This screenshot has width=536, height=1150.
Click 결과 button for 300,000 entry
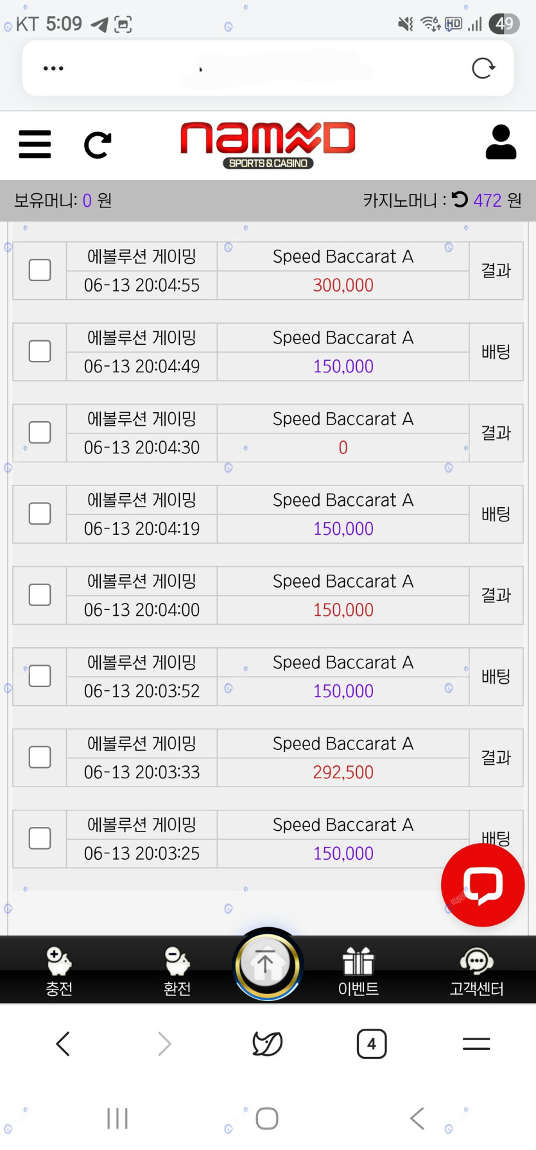click(496, 270)
